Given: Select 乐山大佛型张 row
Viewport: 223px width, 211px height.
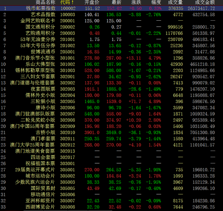Looking at the screenshot, I should click(111, 64).
